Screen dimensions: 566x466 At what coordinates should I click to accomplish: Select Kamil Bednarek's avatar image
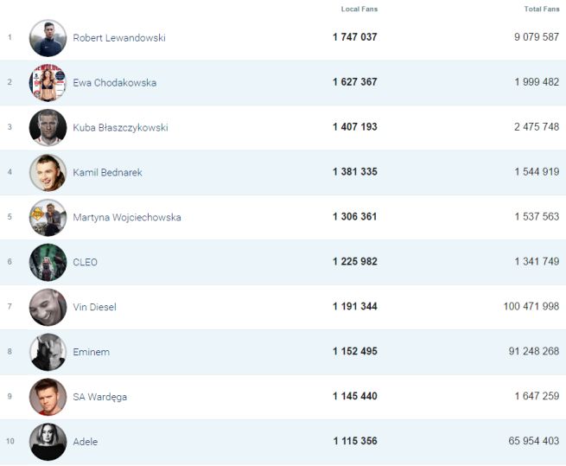(x=48, y=173)
